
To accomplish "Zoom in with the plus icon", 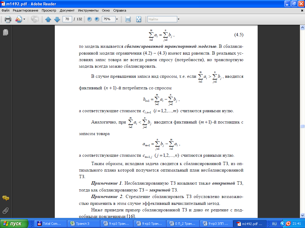I will [x=97, y=19].
